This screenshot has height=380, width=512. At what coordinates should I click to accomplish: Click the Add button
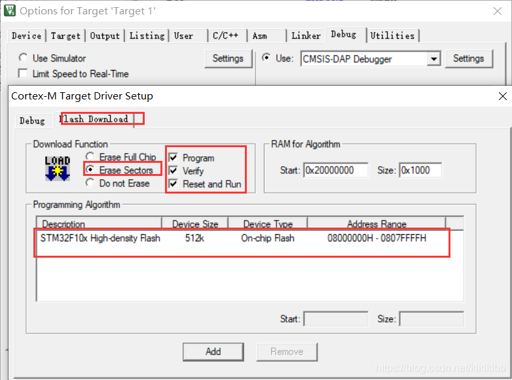click(x=213, y=352)
